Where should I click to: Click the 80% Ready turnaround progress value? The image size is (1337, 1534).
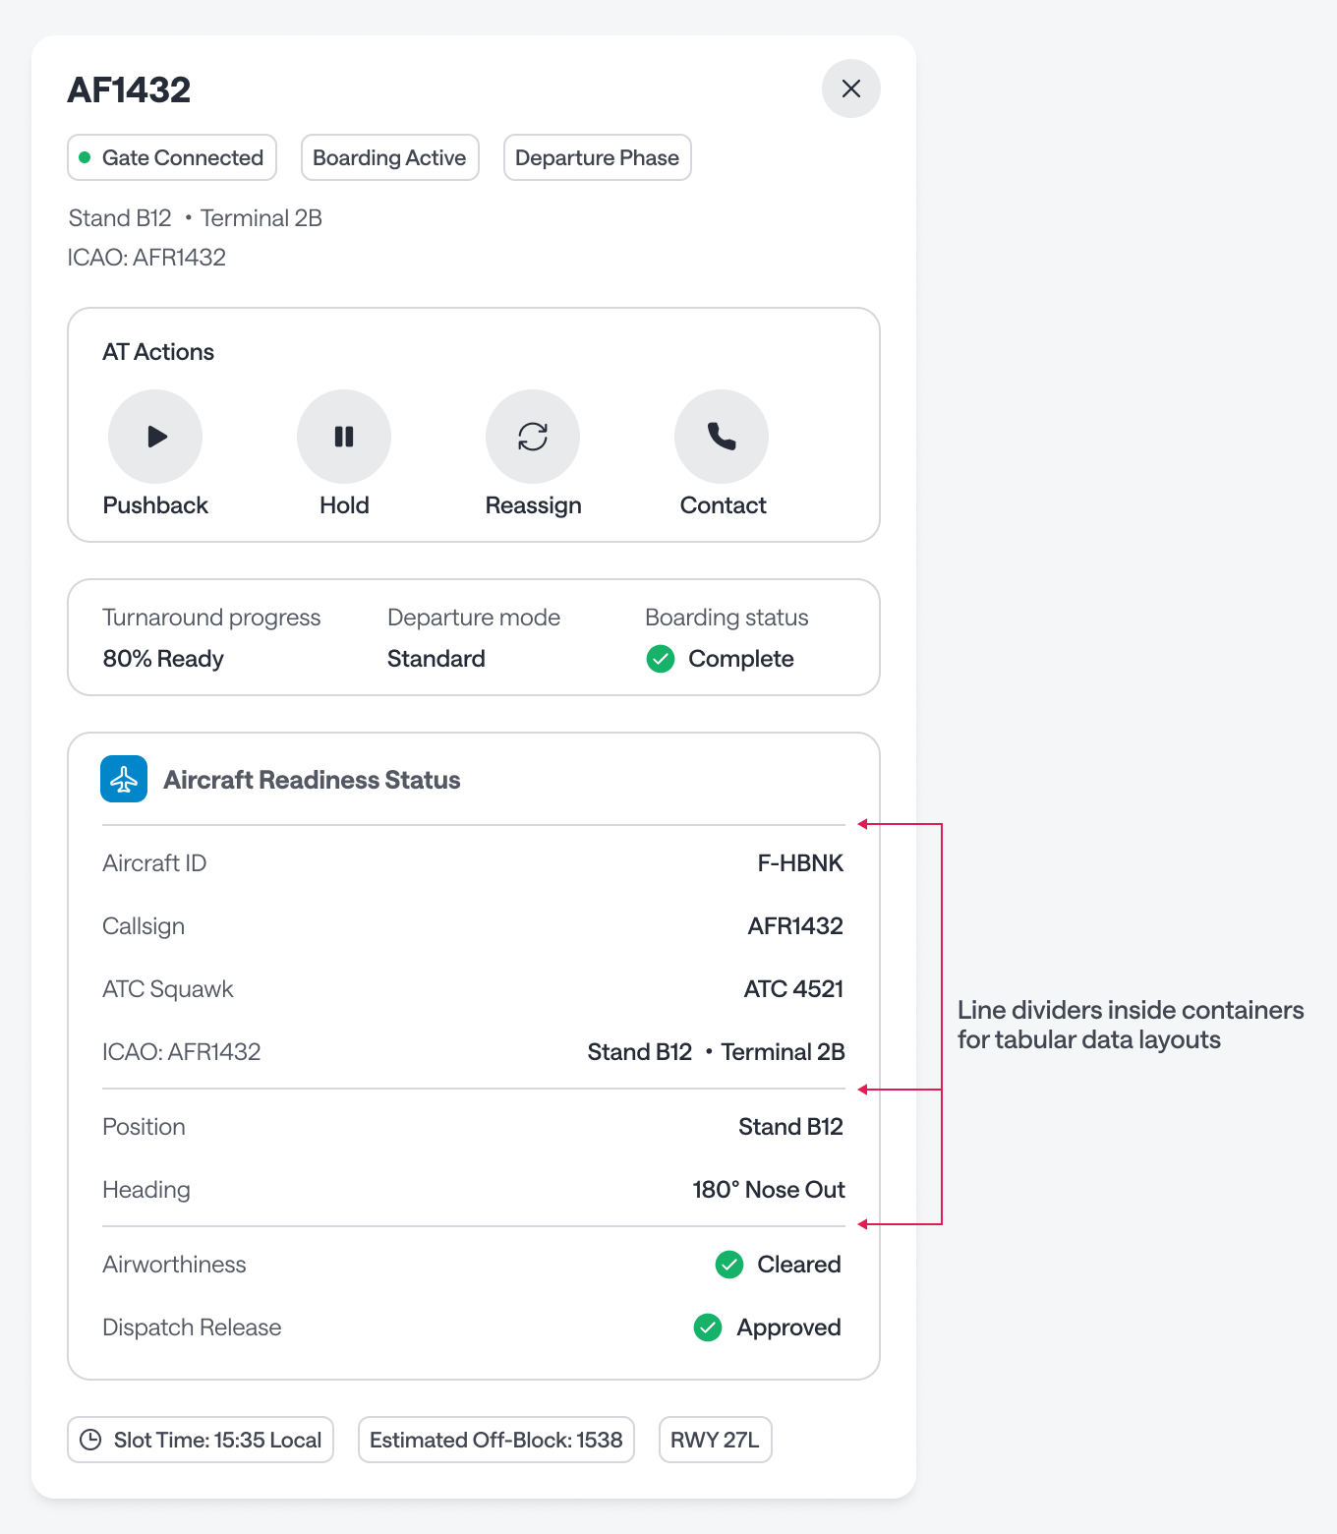click(163, 659)
